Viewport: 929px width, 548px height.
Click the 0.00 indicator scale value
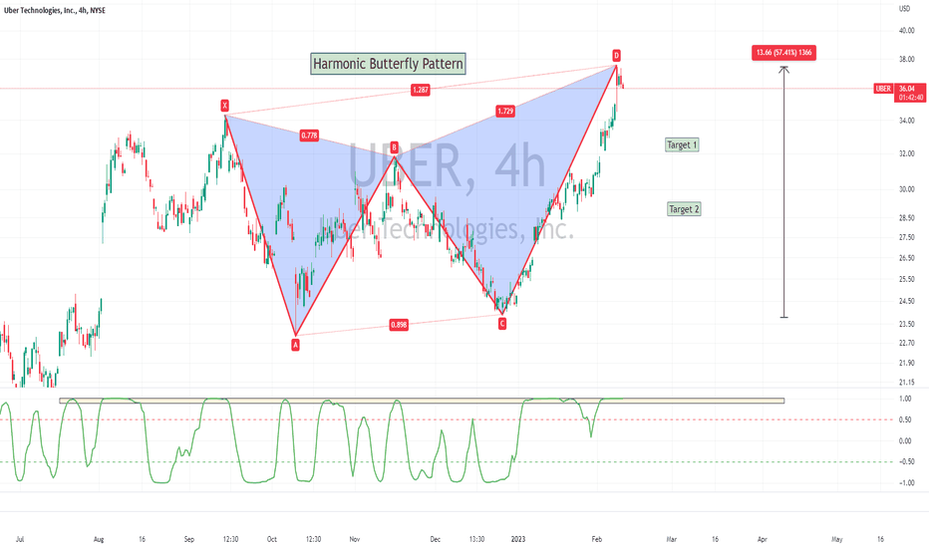(x=905, y=440)
